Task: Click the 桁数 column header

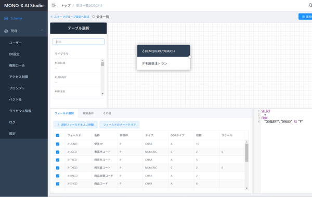Action: 206,135
